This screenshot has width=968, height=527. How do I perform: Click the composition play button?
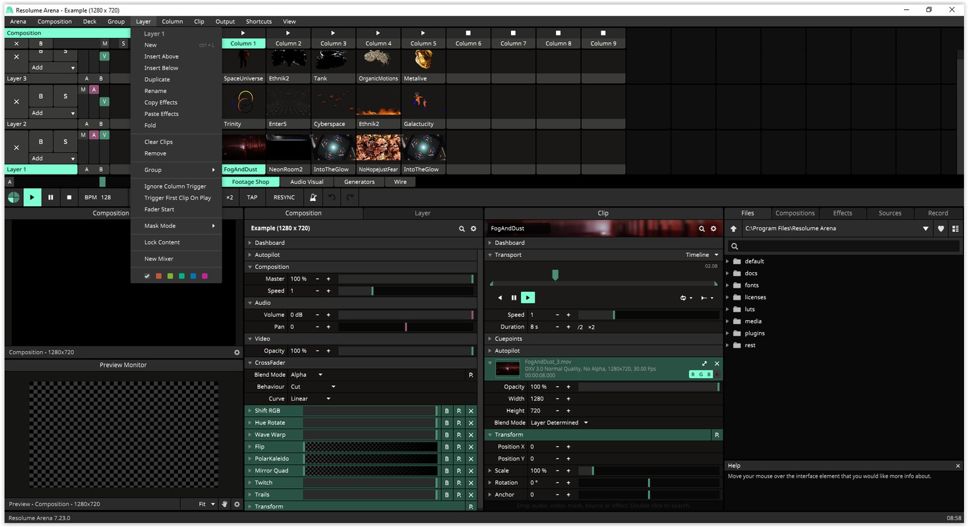32,197
